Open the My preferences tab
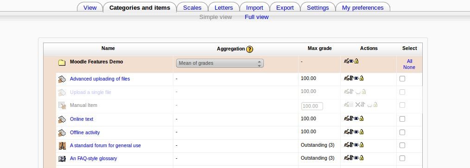The image size is (470, 168). 362,7
